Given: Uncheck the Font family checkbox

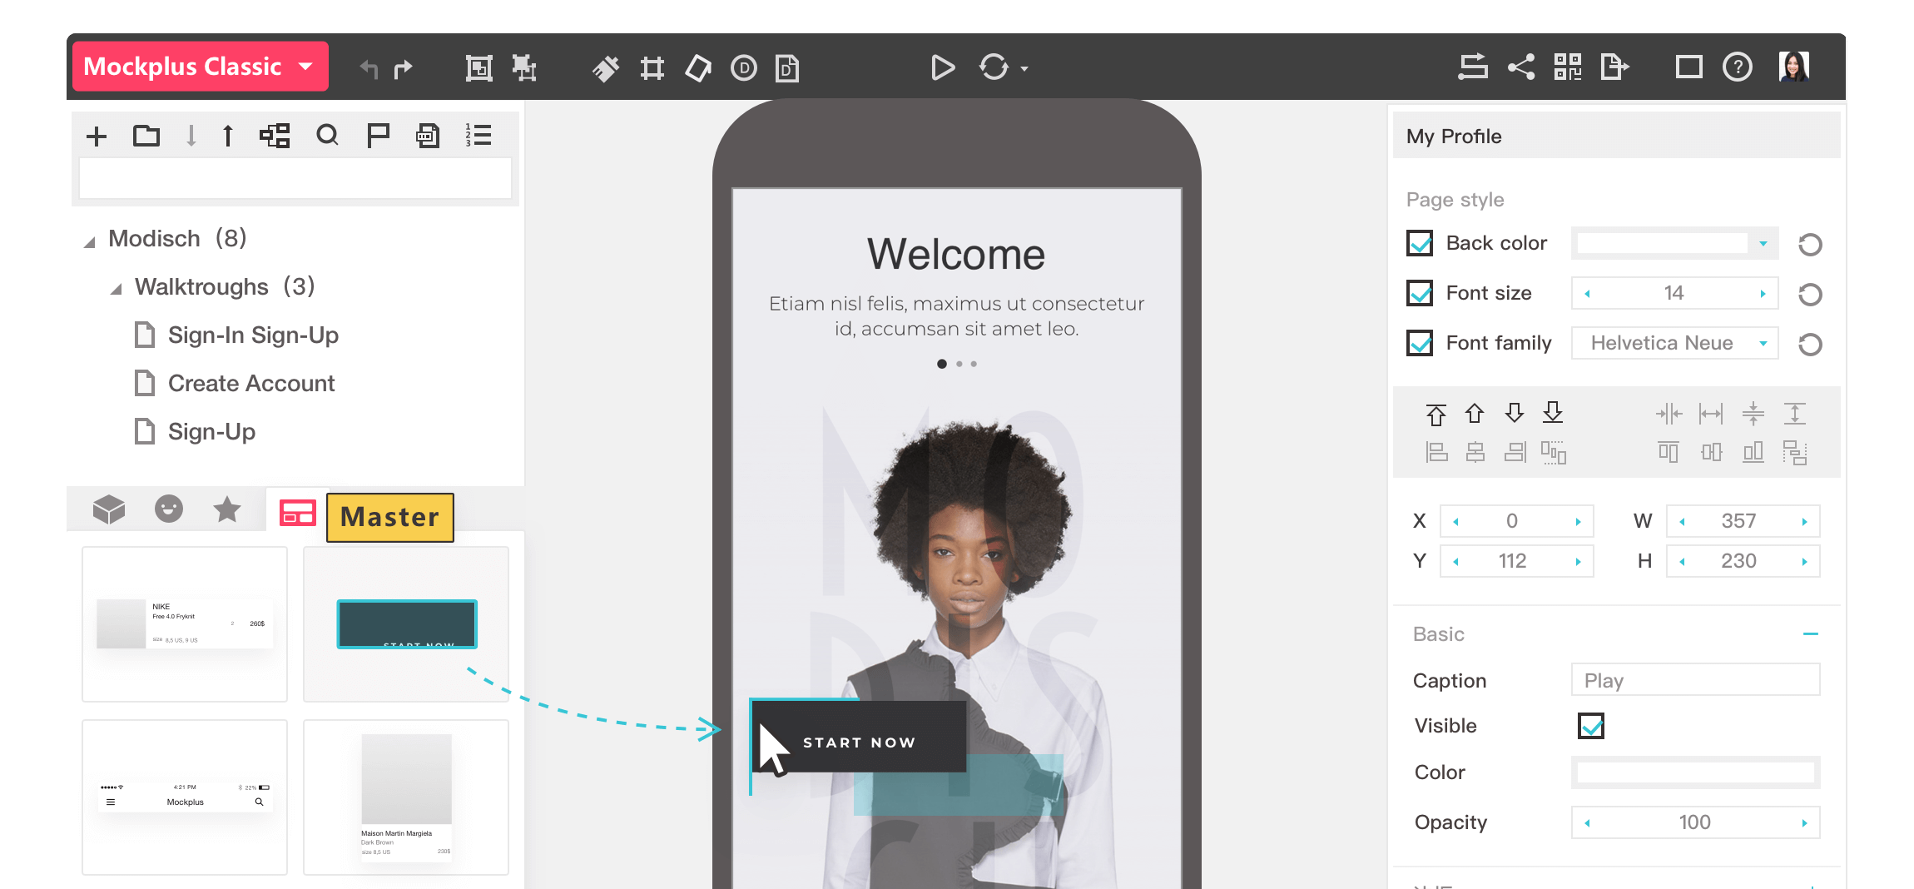Looking at the screenshot, I should click(1419, 343).
